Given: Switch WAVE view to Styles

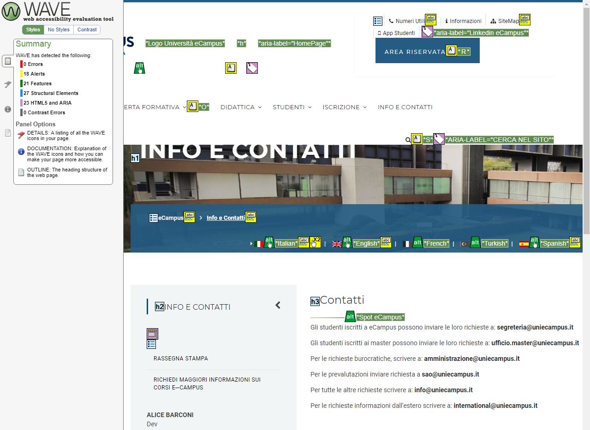Looking at the screenshot, I should (33, 29).
